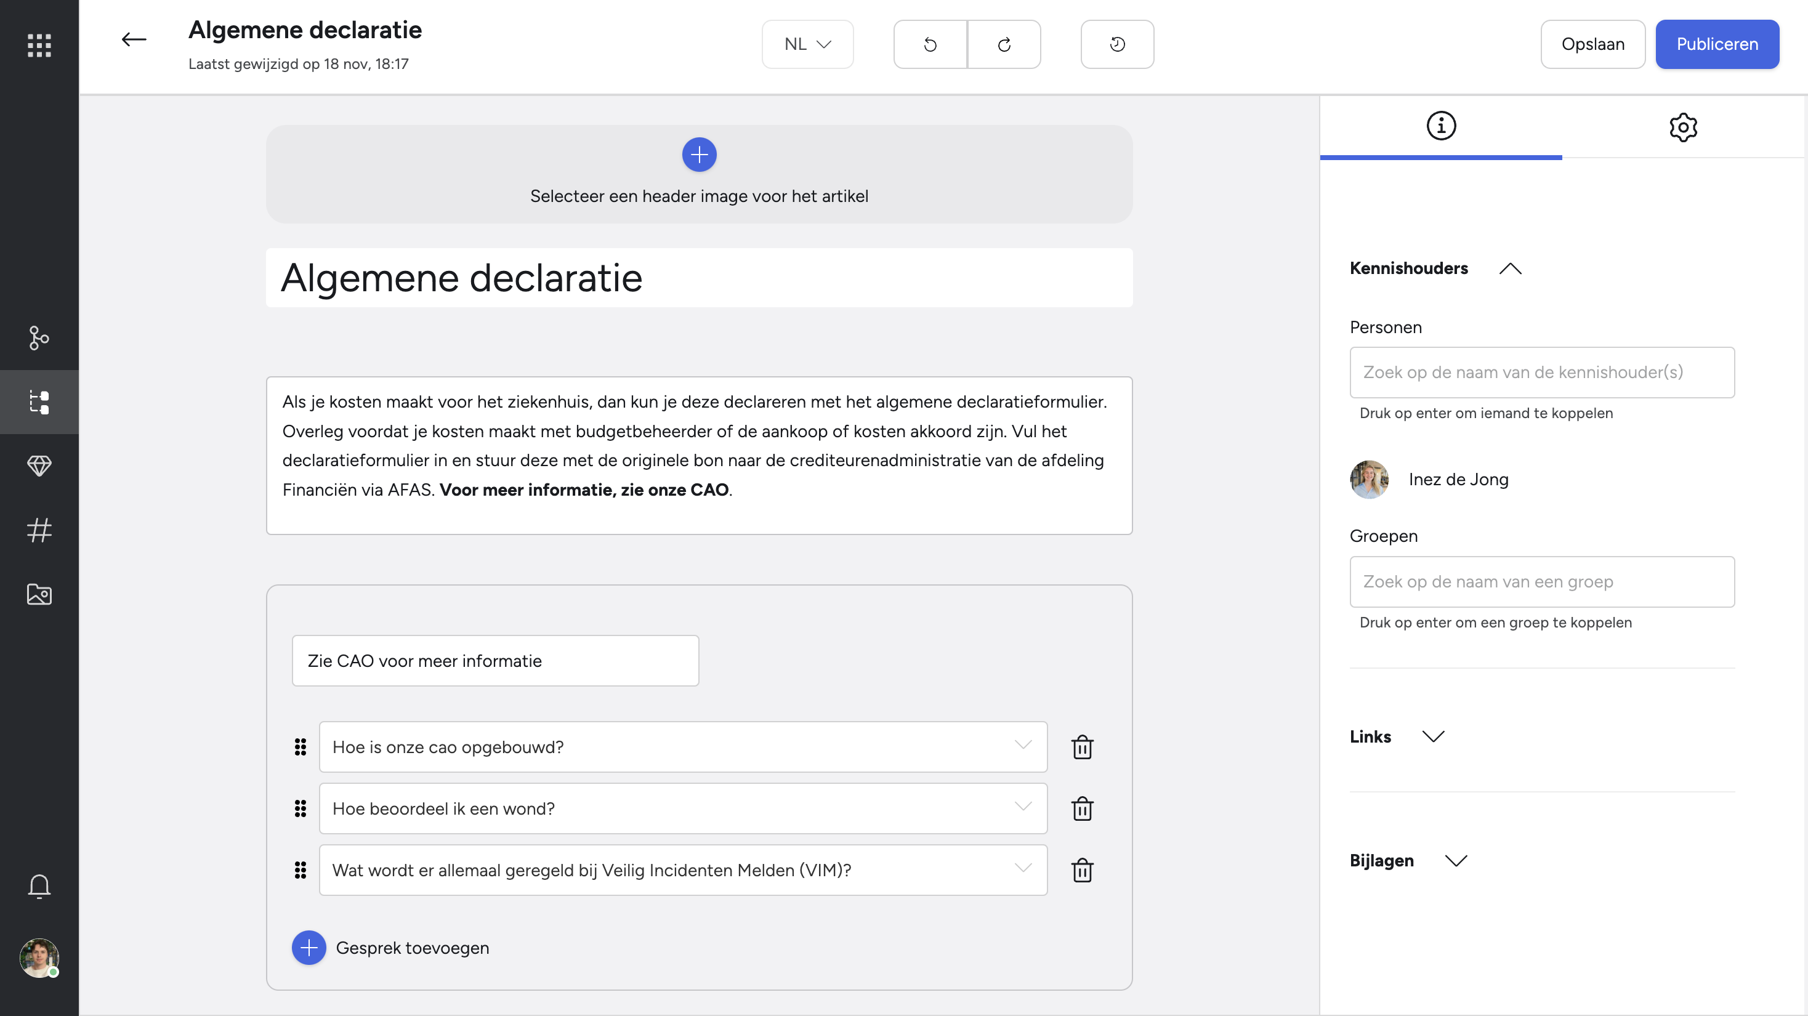Grab drag handle of the VIM question
The image size is (1808, 1016).
tap(301, 871)
